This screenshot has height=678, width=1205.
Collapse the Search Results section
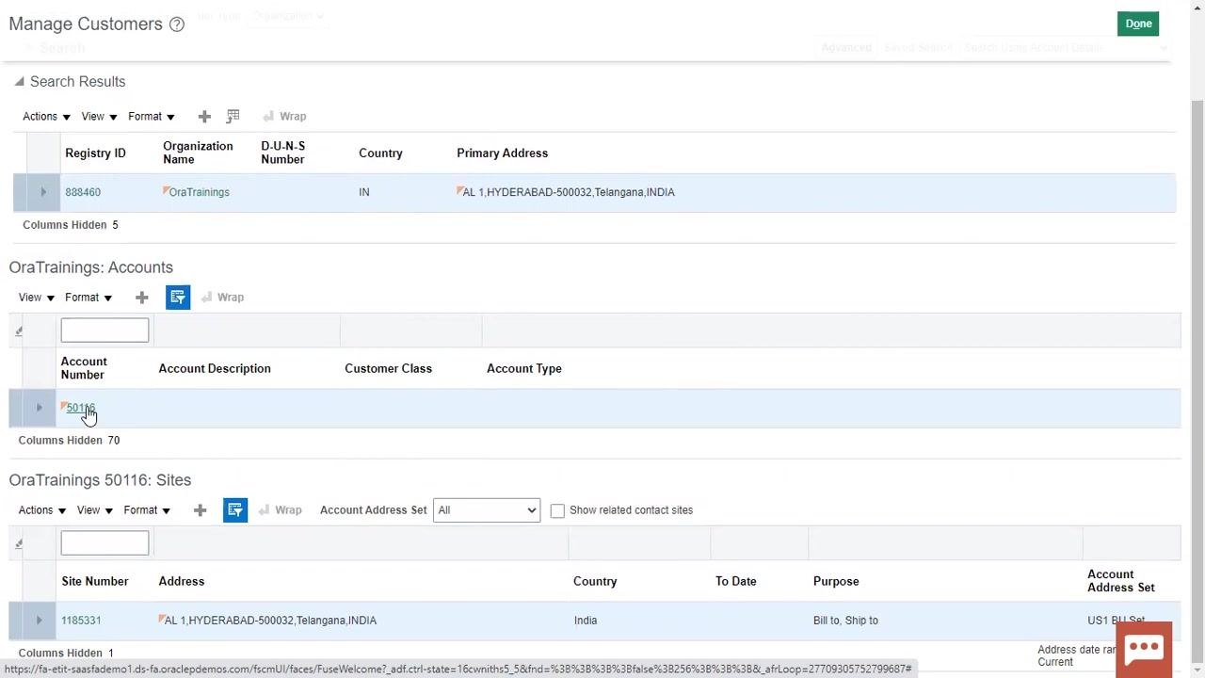(x=19, y=82)
